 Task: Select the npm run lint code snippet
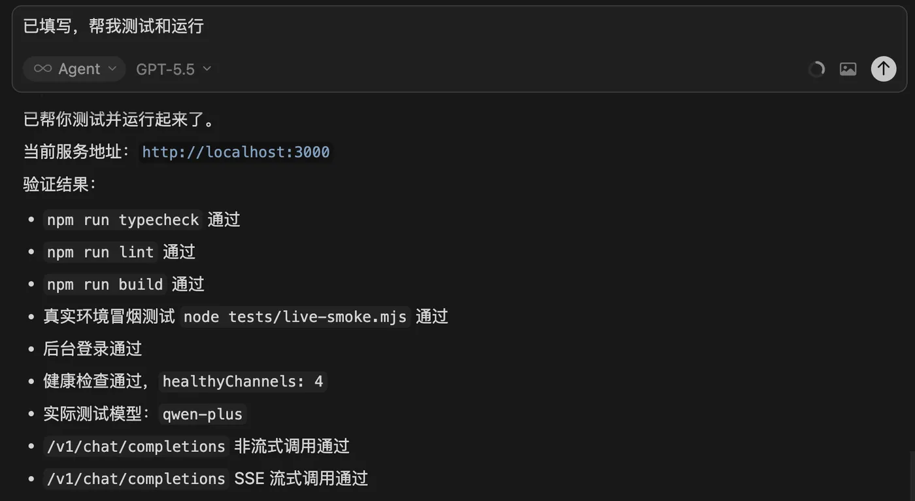coord(101,252)
